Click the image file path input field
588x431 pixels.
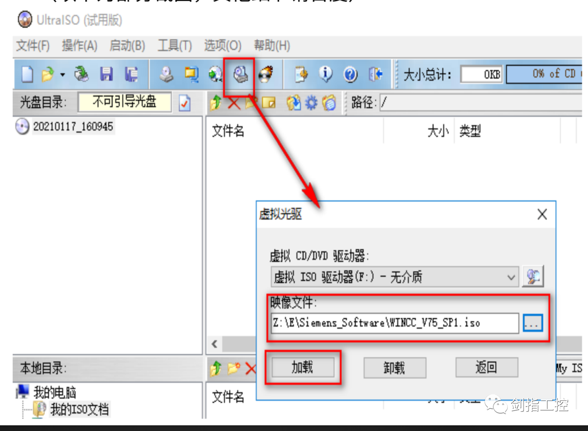(x=394, y=323)
